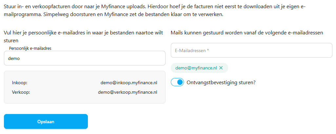Click the Opslaan button
Image resolution: width=336 pixels, height=134 pixels.
point(46,122)
